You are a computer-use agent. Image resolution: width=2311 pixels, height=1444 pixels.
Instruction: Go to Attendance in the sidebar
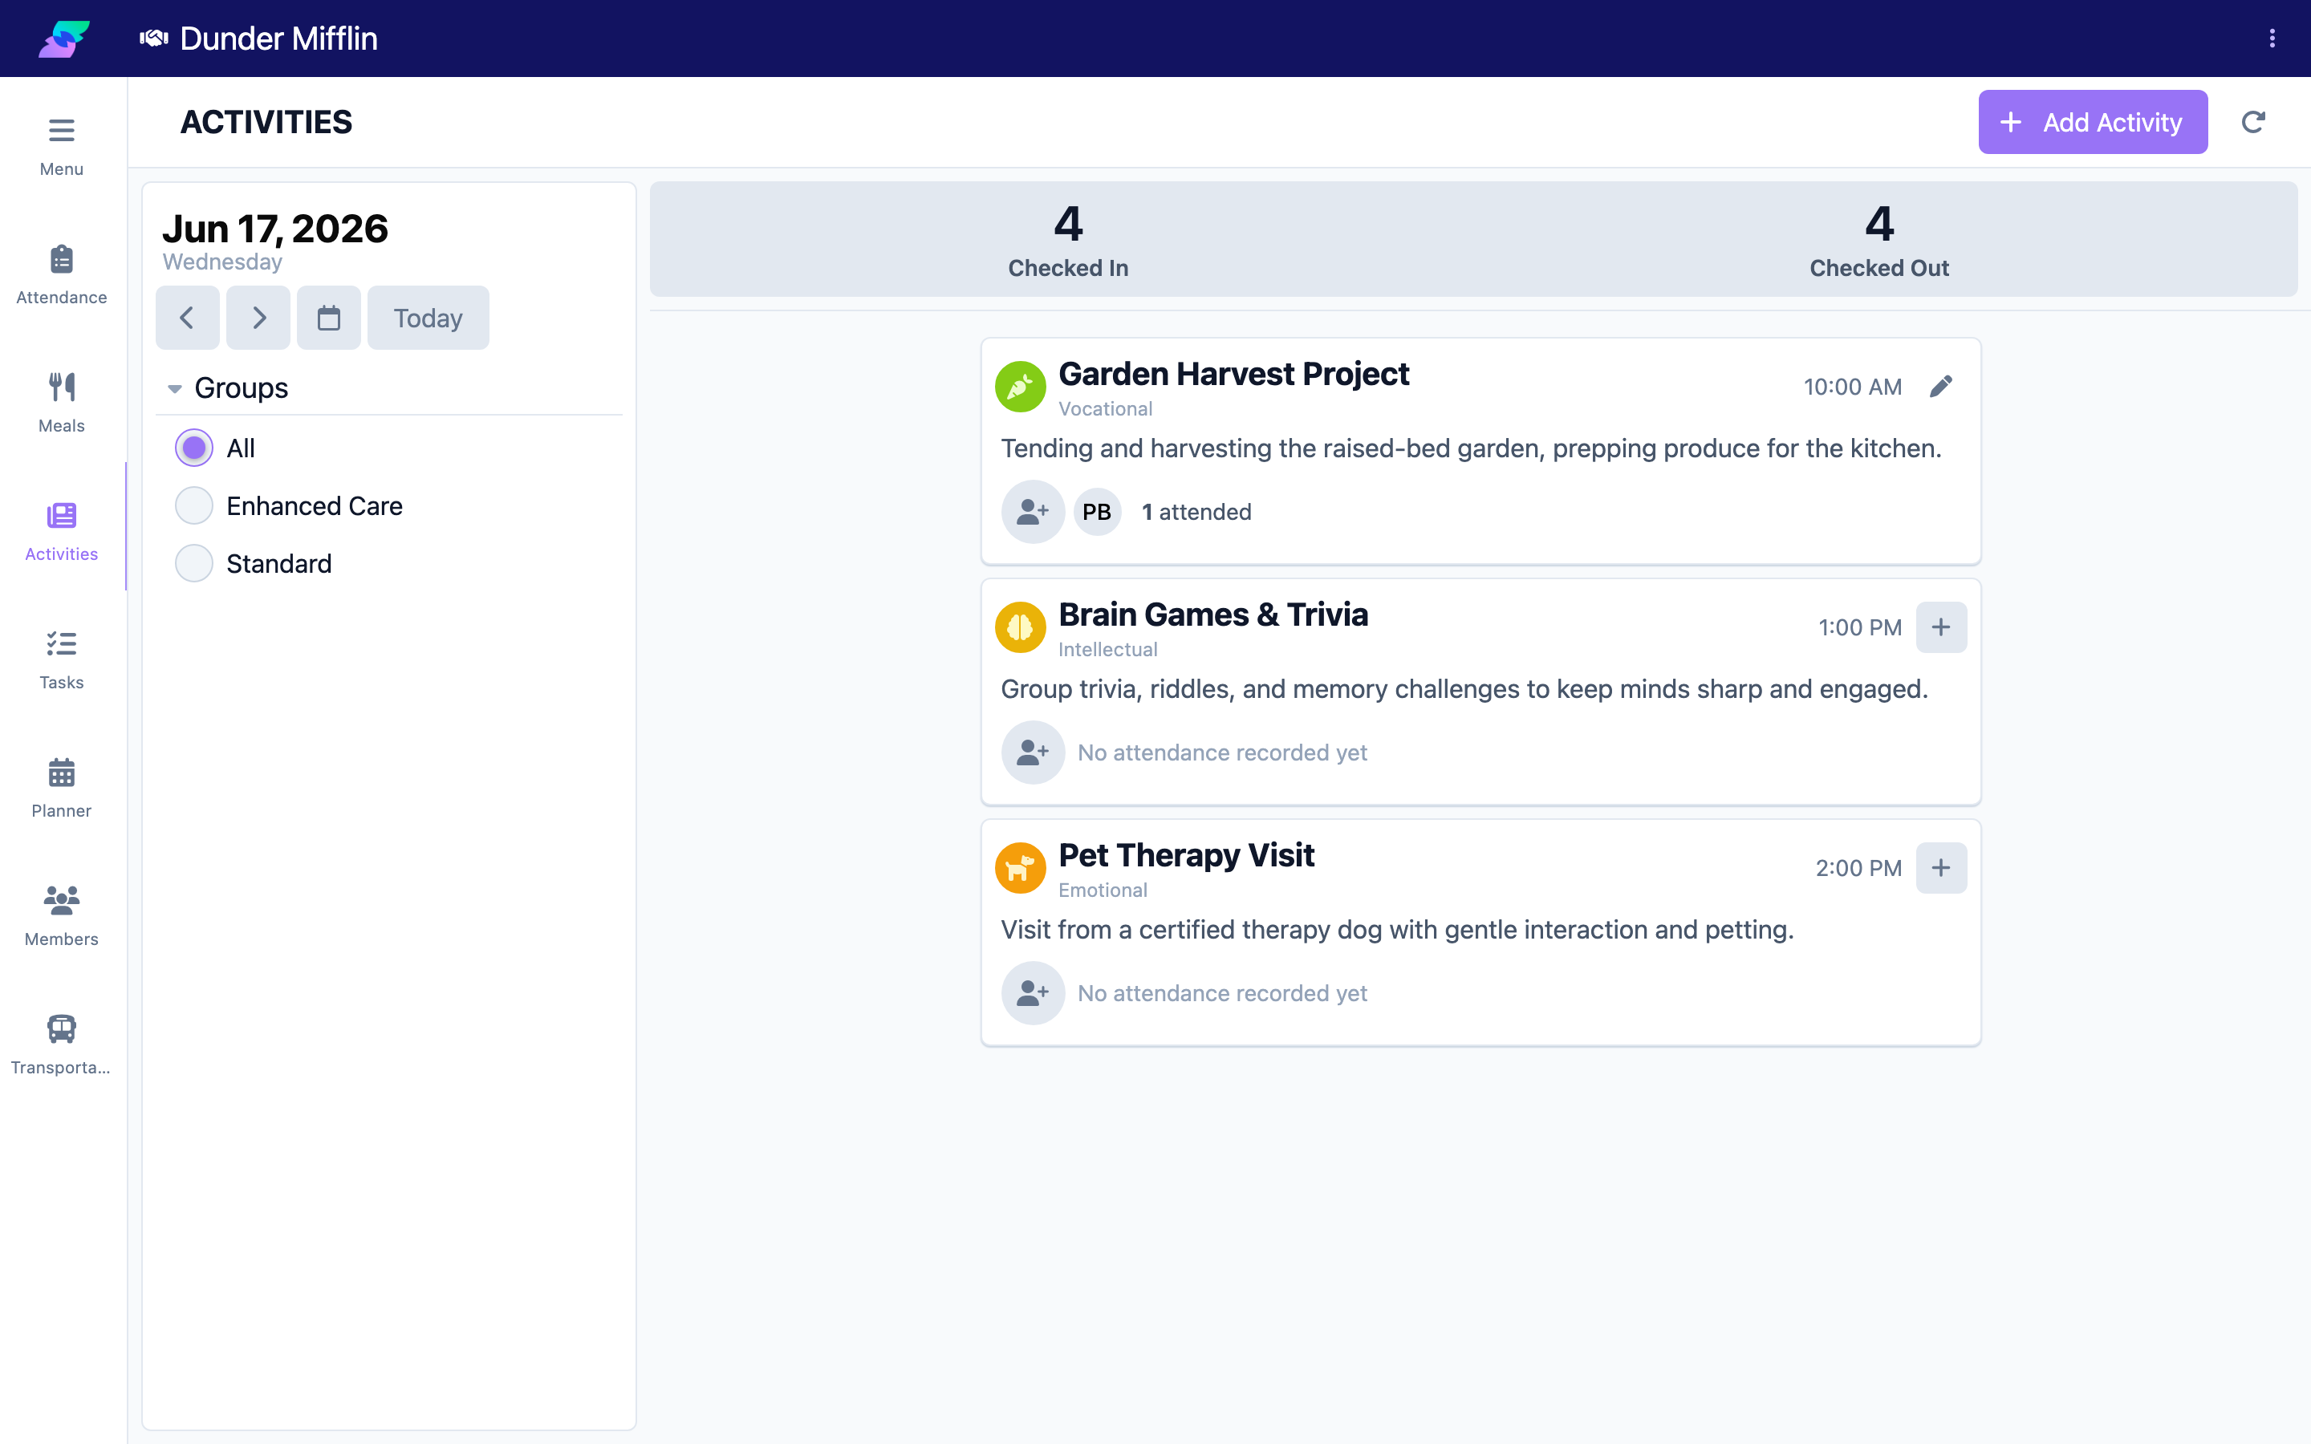61,275
